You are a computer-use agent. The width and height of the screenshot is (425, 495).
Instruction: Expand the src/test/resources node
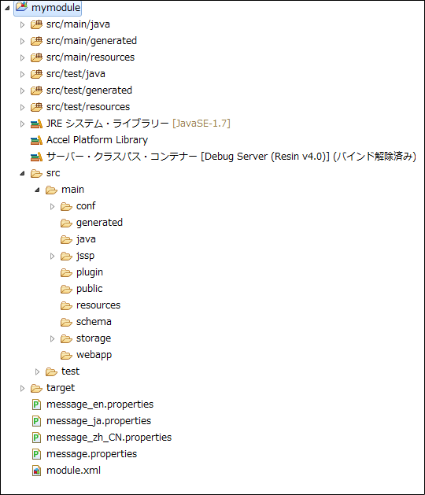coord(22,107)
